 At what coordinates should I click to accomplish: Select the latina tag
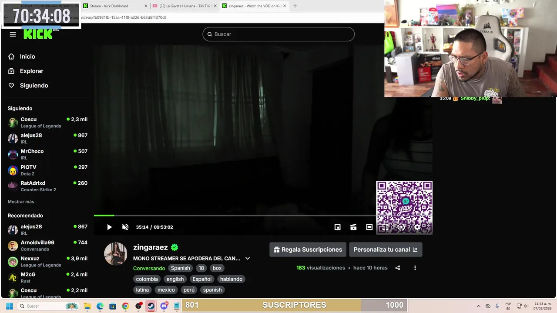(x=142, y=290)
